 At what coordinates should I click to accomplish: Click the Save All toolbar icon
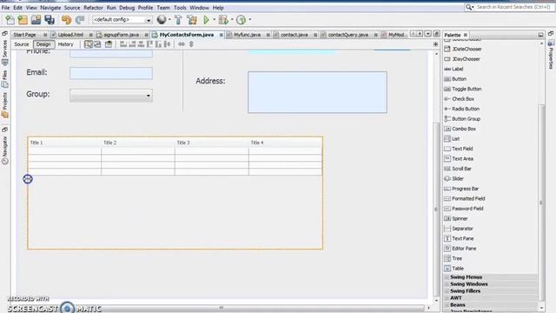point(50,20)
